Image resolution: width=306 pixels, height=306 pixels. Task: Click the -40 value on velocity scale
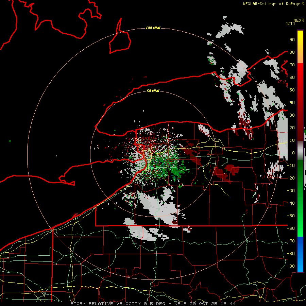click(291, 203)
